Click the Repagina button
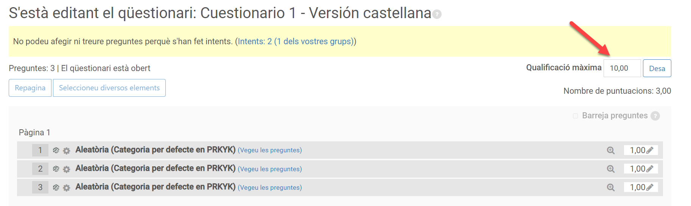The image size is (691, 206). click(x=30, y=88)
